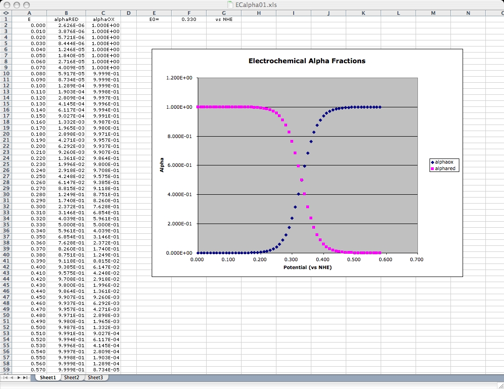Select the Alpha vertical axis title
Image resolution: width=504 pixels, height=389 pixels.
(162, 165)
